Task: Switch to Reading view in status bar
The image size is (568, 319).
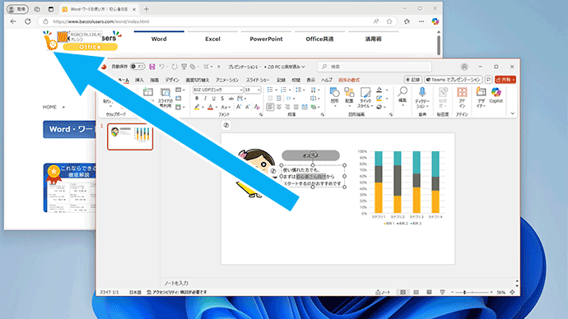Action: click(x=429, y=292)
